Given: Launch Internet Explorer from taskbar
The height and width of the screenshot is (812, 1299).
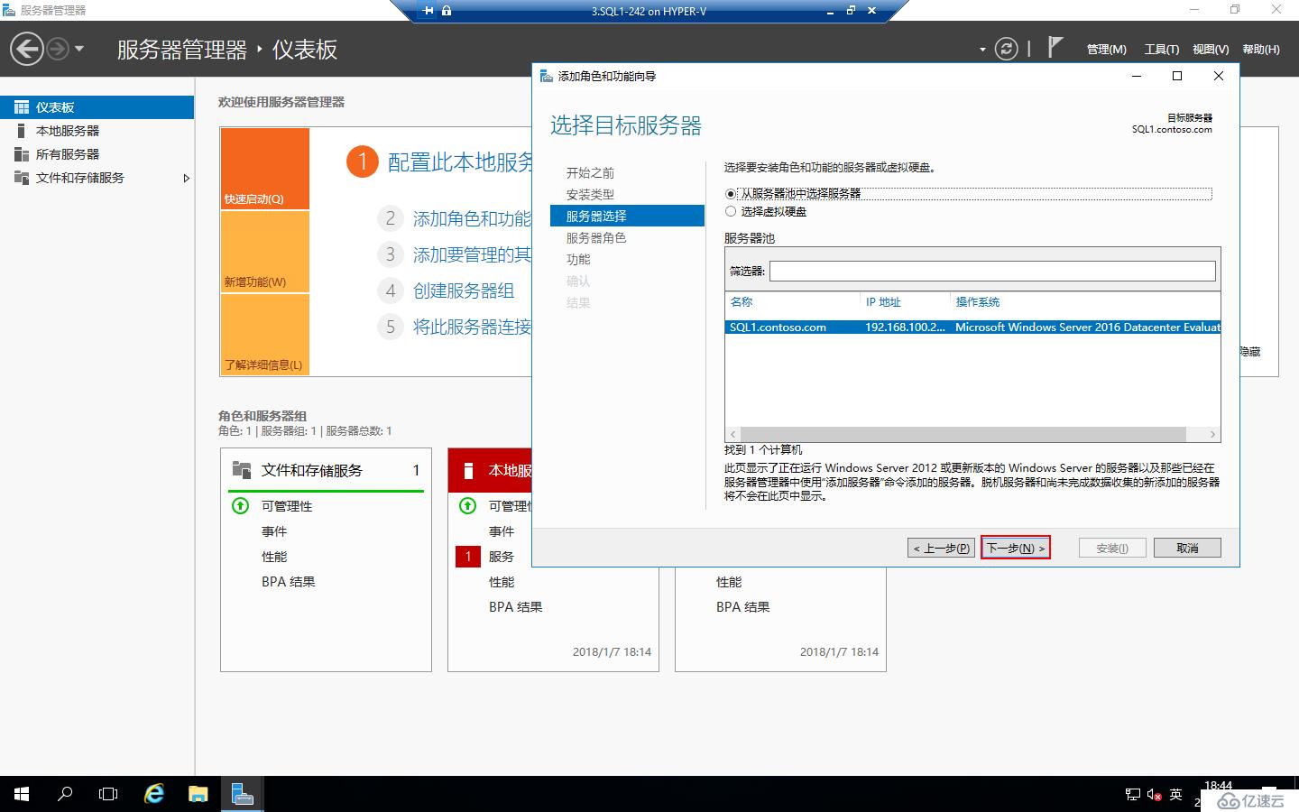Looking at the screenshot, I should tap(154, 794).
